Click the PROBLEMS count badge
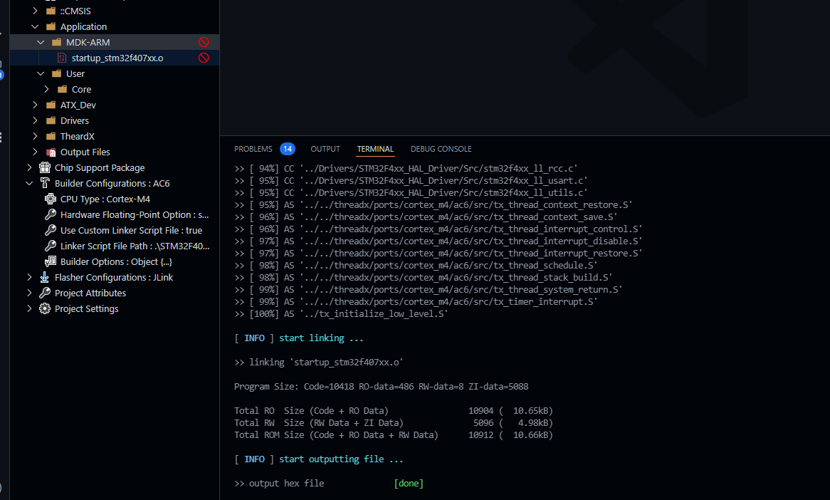Viewport: 830px width, 500px height. [x=288, y=149]
